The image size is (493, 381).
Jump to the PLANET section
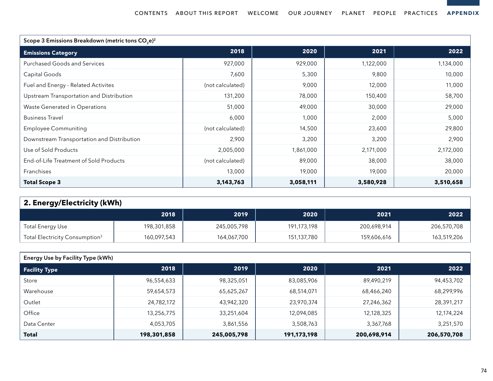tap(353, 13)
